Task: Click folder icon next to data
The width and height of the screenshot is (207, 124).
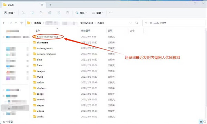Action: pyautogui.click(x=35, y=59)
